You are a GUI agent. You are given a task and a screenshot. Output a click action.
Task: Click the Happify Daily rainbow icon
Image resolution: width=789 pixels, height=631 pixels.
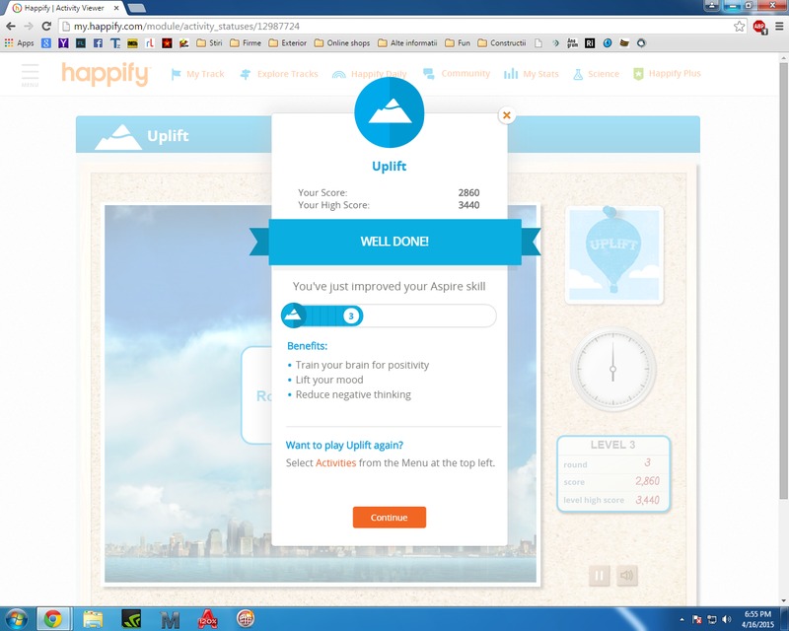click(x=339, y=75)
